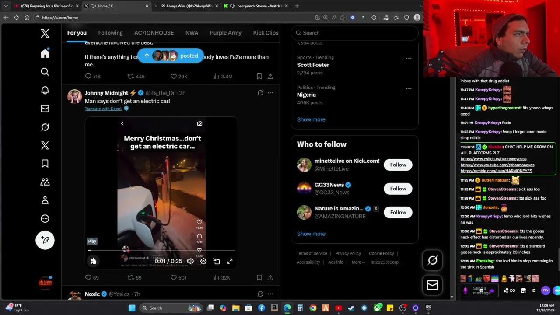Click the white compose Post button

point(45,240)
